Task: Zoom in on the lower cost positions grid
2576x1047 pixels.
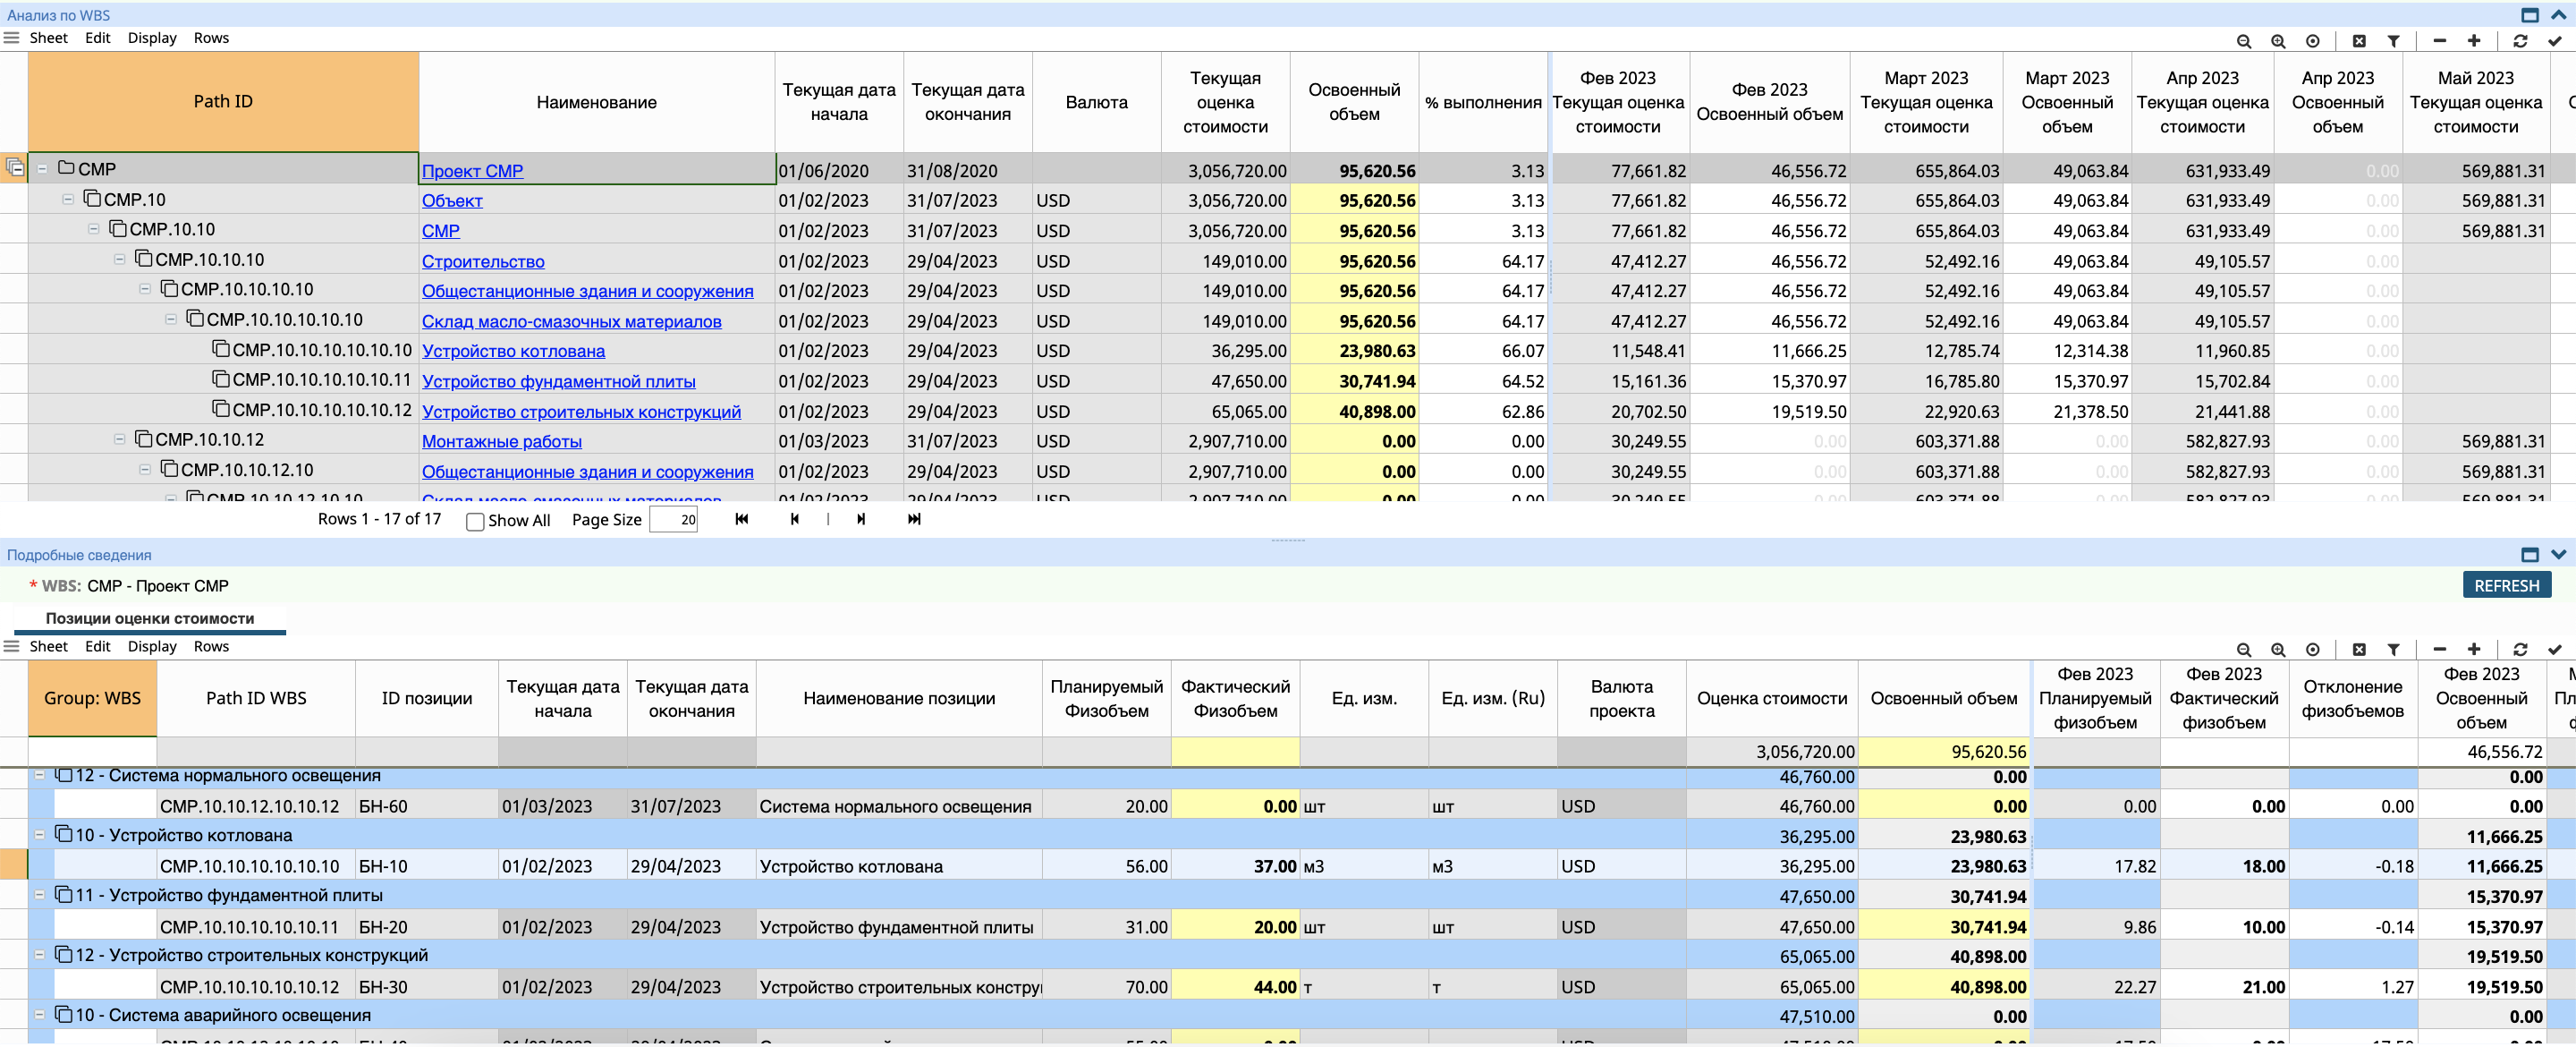Action: tap(2278, 650)
